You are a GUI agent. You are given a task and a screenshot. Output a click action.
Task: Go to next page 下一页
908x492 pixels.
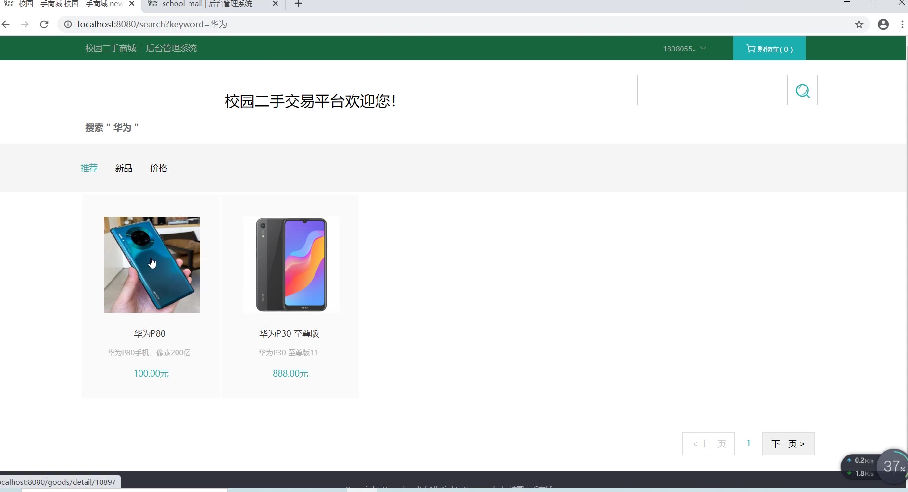click(788, 444)
